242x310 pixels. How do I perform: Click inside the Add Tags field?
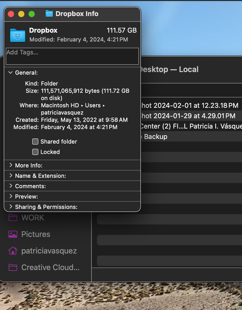[x=72, y=56]
